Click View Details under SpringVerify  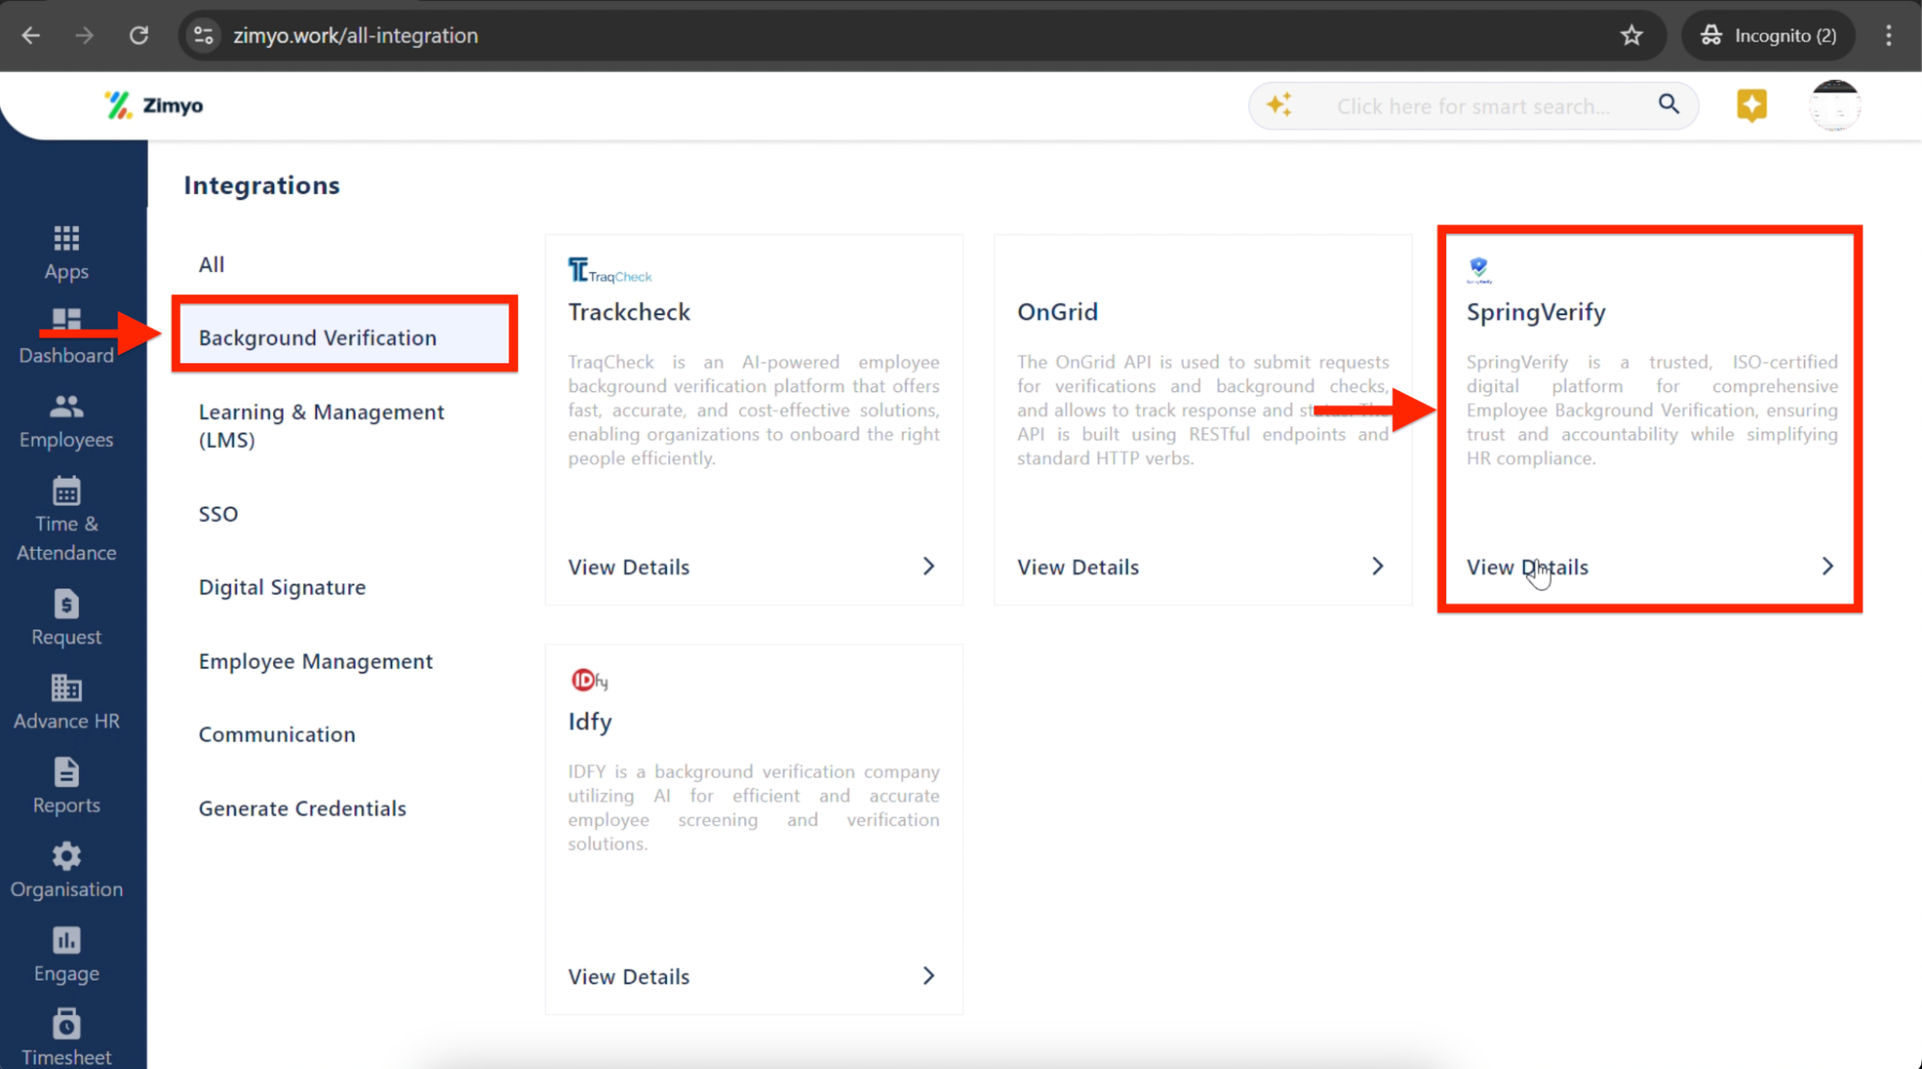pyautogui.click(x=1527, y=567)
